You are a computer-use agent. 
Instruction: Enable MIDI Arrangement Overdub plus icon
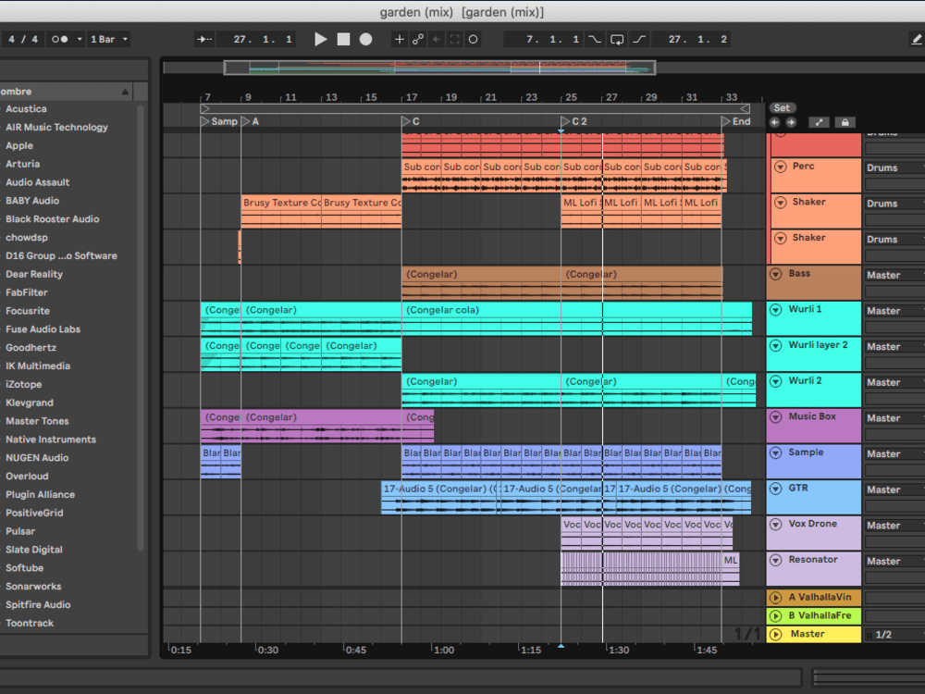(400, 39)
